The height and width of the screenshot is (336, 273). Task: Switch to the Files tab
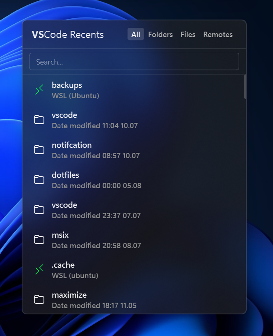click(188, 35)
